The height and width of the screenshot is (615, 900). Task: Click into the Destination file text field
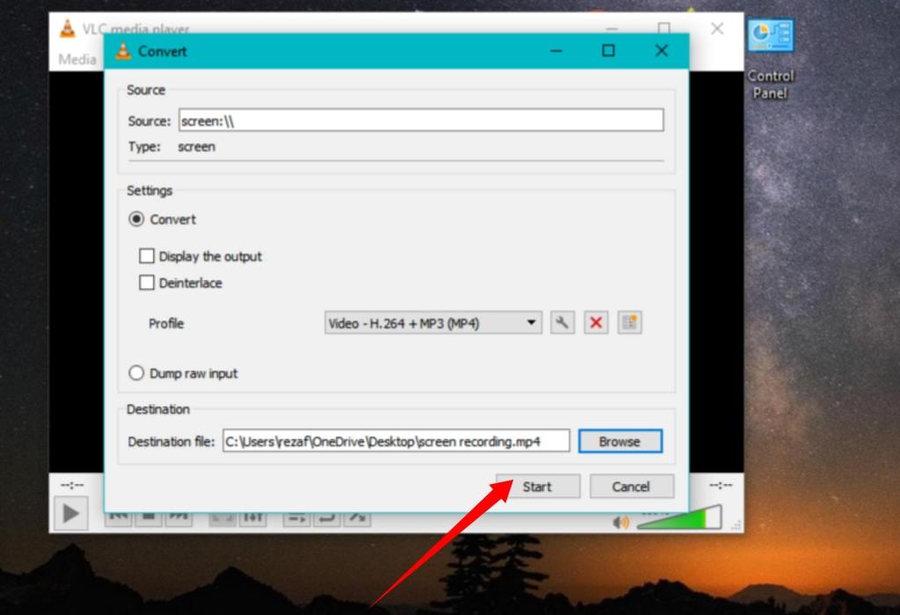(396, 441)
